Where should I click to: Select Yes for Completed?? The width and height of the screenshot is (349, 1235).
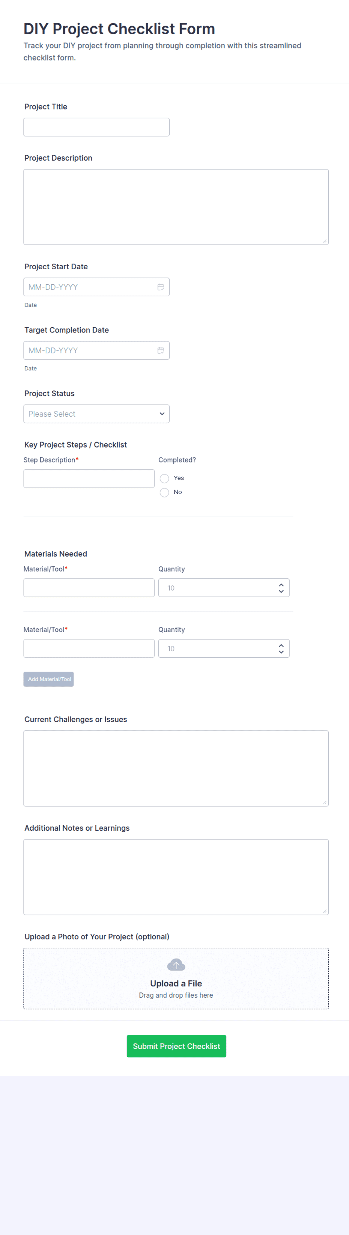click(164, 478)
